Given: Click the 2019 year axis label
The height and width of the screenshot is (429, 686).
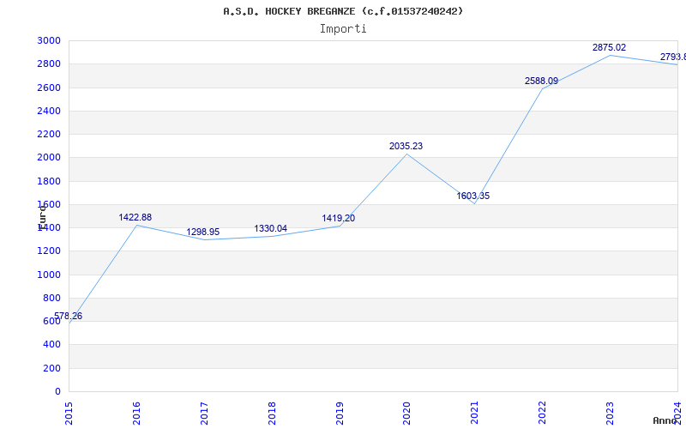Looking at the screenshot, I should point(340,413).
